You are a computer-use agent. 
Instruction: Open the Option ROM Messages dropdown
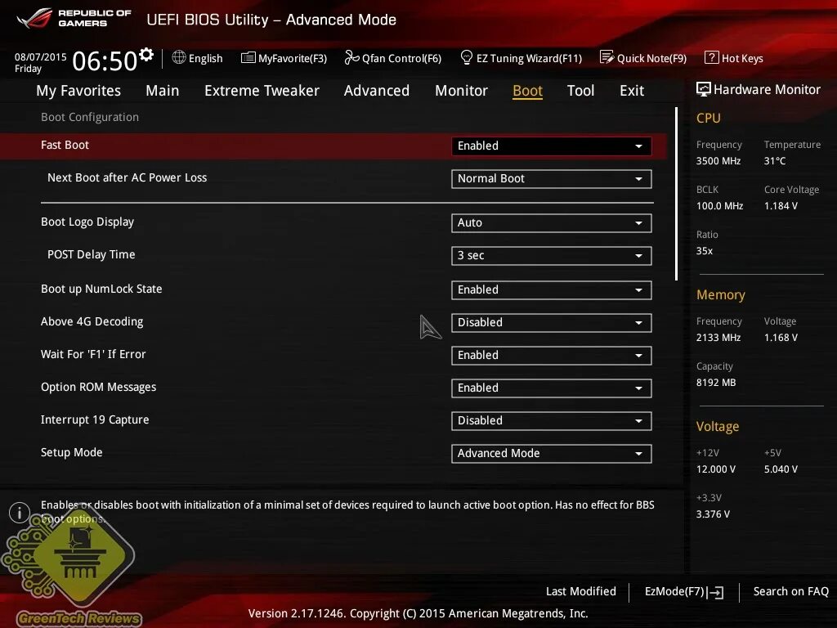click(x=552, y=388)
